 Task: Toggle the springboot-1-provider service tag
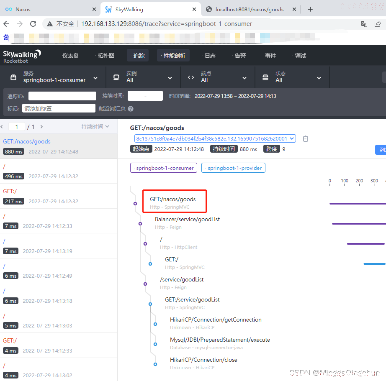(233, 168)
